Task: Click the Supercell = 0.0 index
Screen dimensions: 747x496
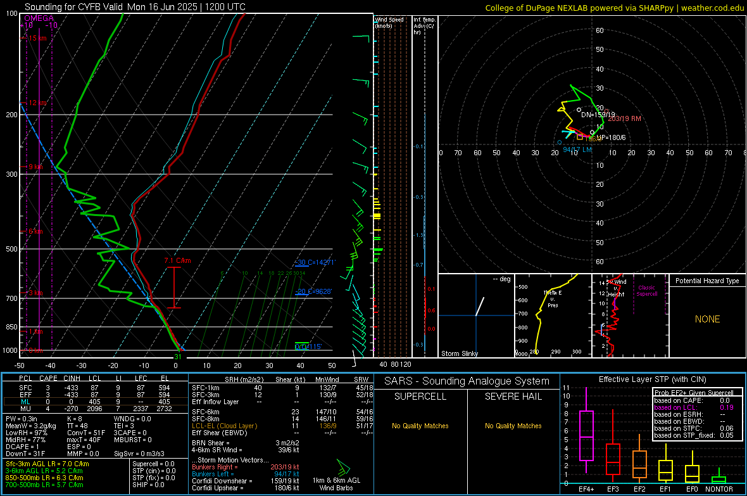Action: pyautogui.click(x=153, y=464)
